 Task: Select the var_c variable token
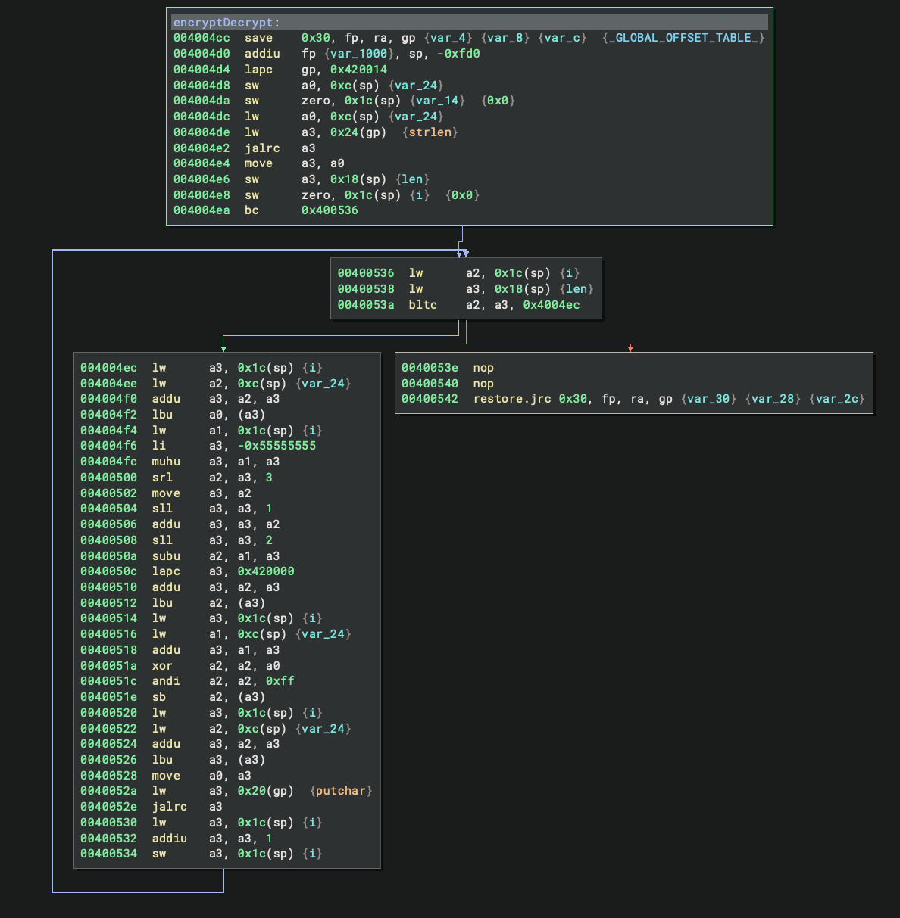tap(562, 38)
